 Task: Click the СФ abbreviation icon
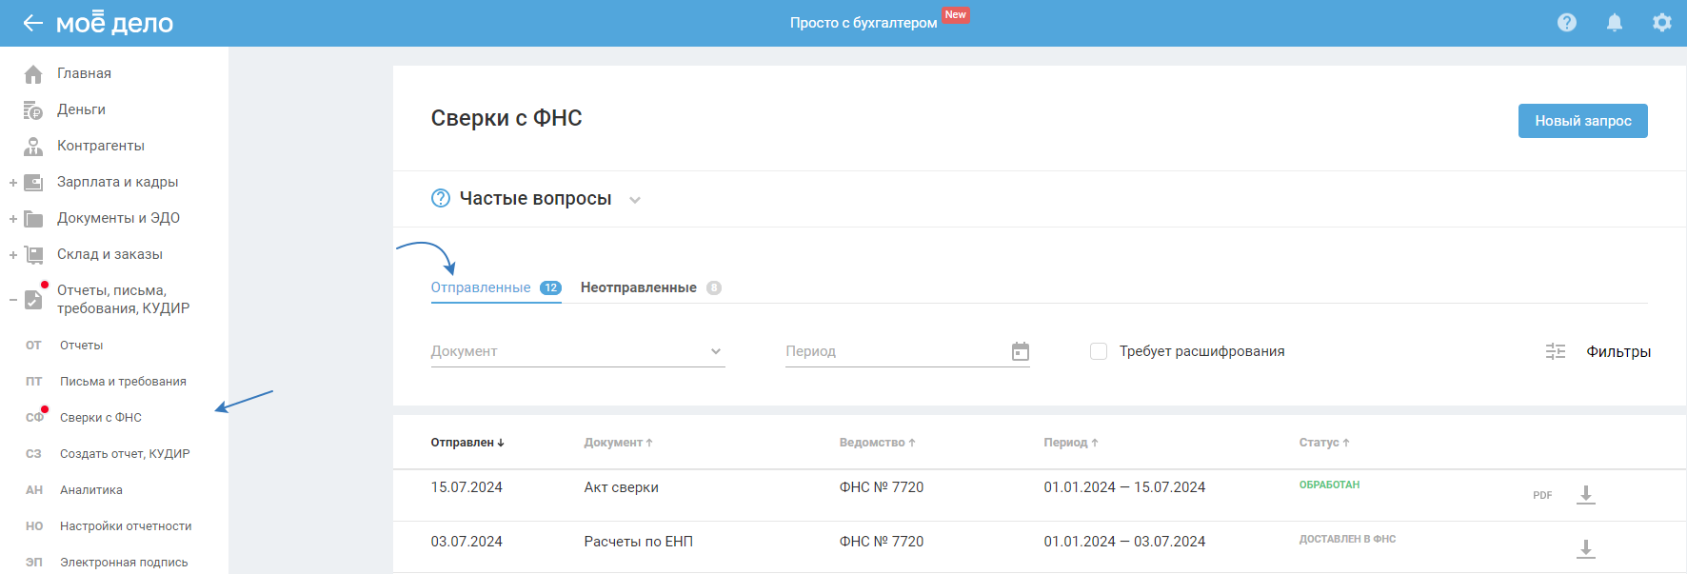point(33,418)
